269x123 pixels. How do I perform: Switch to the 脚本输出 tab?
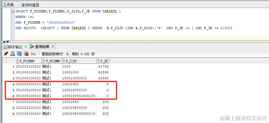[15, 47]
